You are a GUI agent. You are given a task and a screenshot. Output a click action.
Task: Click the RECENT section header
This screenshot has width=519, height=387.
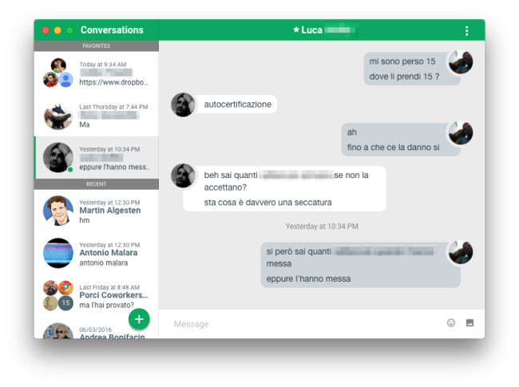pyautogui.click(x=97, y=184)
